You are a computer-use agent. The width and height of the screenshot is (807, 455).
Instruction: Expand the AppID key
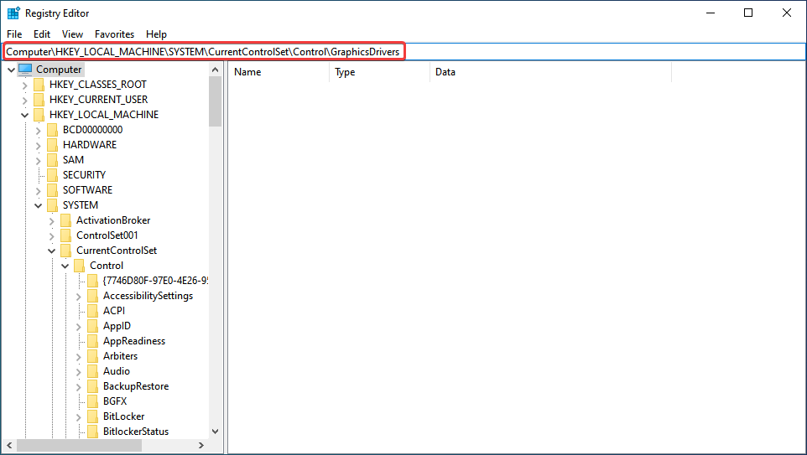pos(78,326)
